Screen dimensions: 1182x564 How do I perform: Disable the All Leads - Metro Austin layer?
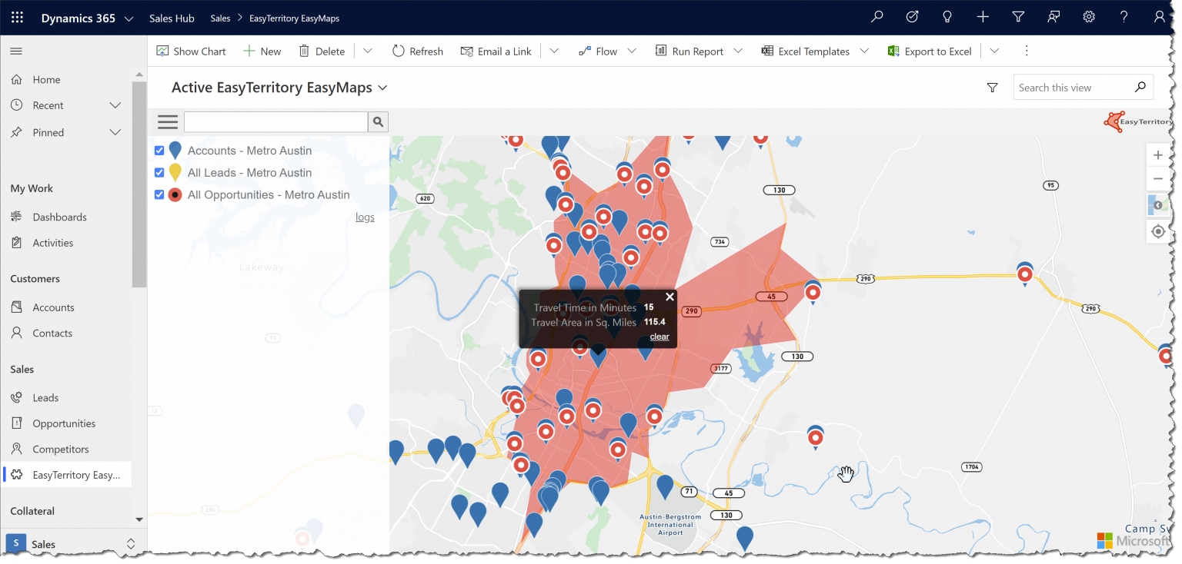(x=159, y=172)
